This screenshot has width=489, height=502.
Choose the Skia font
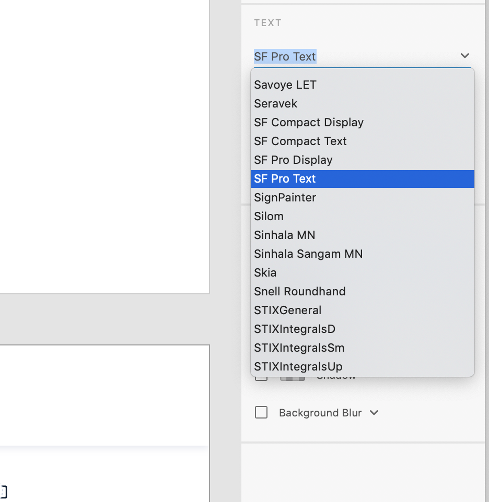point(265,272)
